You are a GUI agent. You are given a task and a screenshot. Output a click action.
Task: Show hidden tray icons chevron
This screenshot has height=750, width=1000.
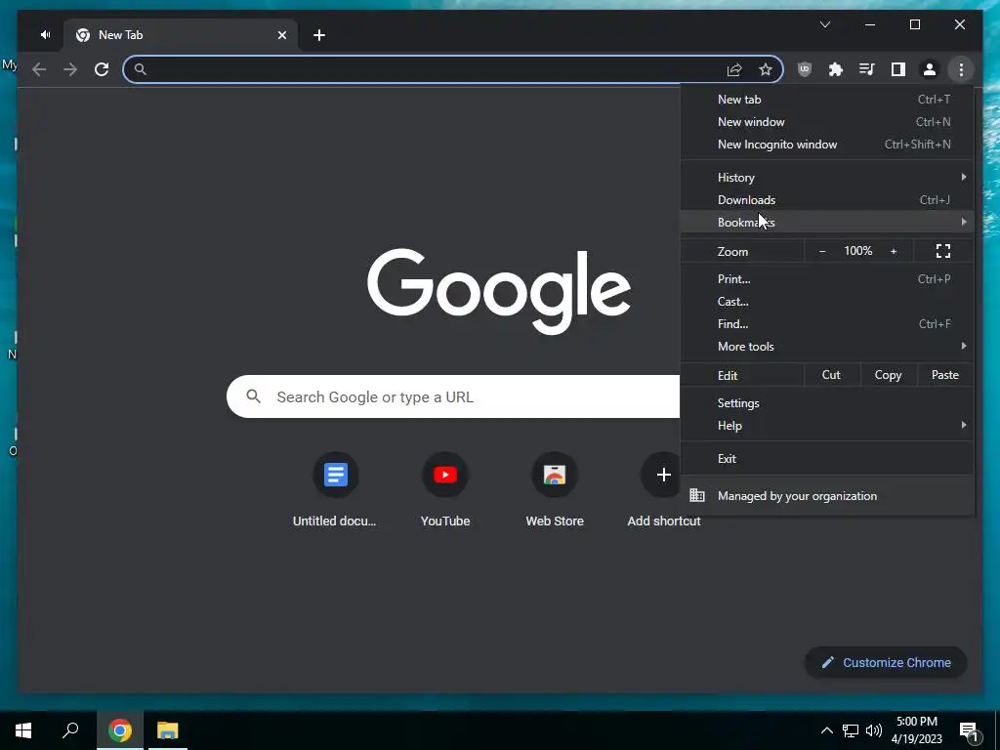click(x=826, y=730)
